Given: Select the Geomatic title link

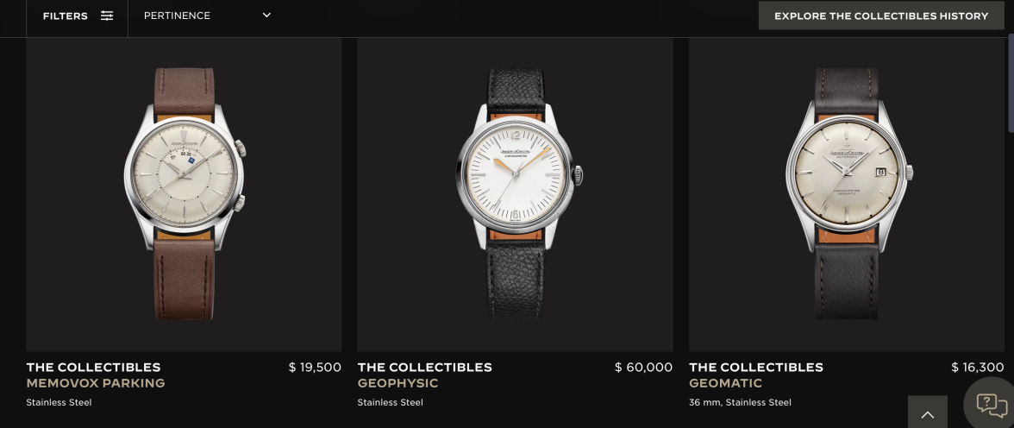Looking at the screenshot, I should coord(726,383).
